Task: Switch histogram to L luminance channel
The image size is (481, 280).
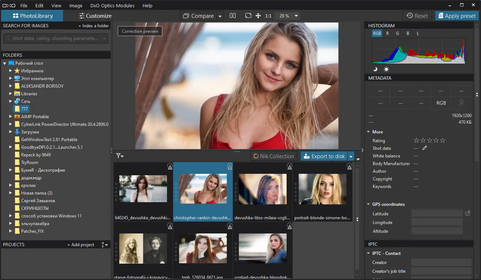Action: pyautogui.click(x=418, y=33)
